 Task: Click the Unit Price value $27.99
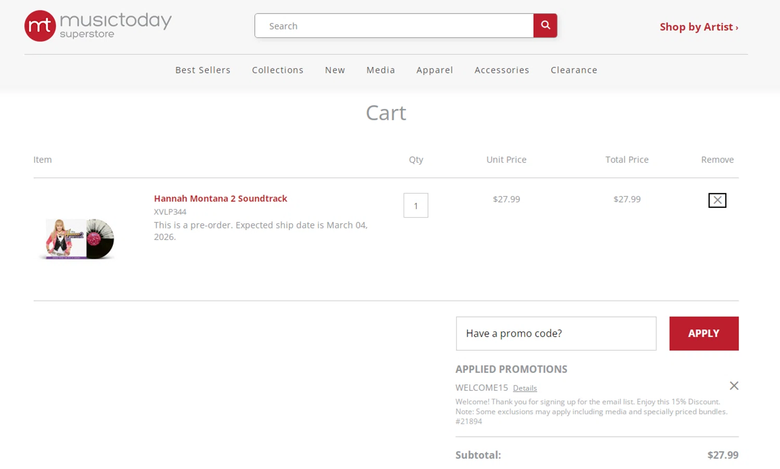tap(506, 199)
